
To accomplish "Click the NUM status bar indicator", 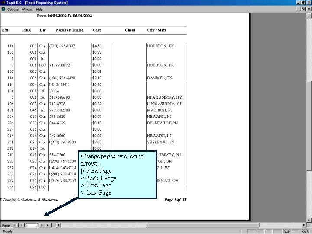I will pyautogui.click(x=287, y=231).
